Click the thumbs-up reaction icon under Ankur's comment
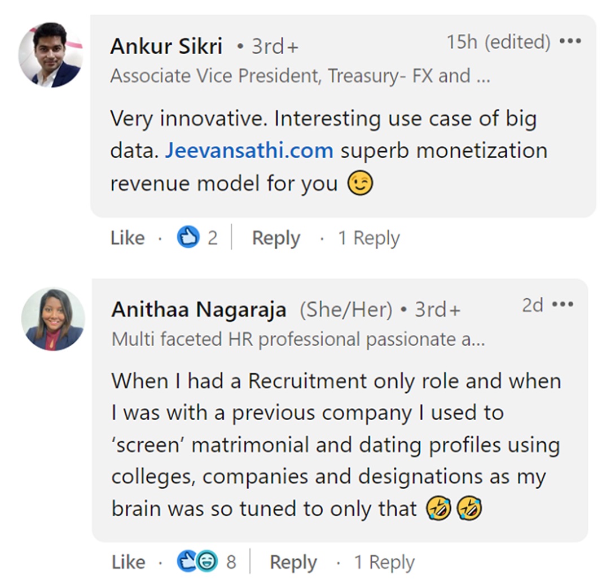 tap(187, 238)
